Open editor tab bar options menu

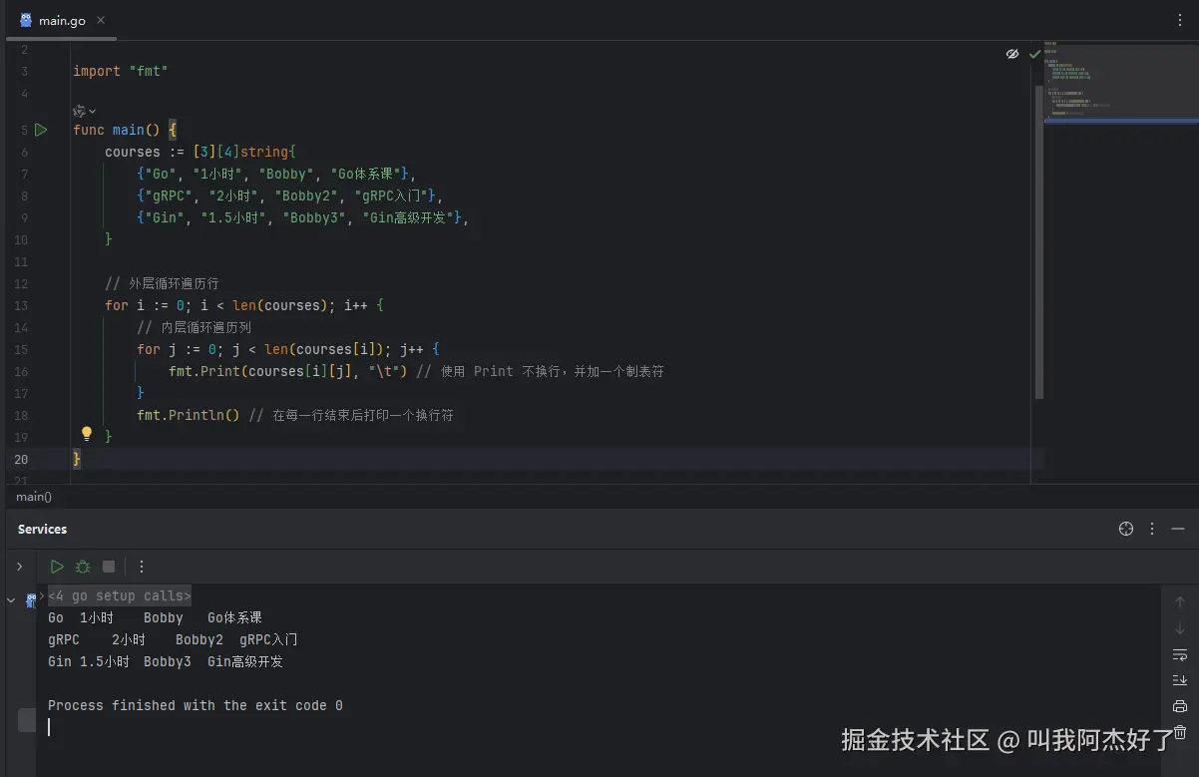point(1180,20)
